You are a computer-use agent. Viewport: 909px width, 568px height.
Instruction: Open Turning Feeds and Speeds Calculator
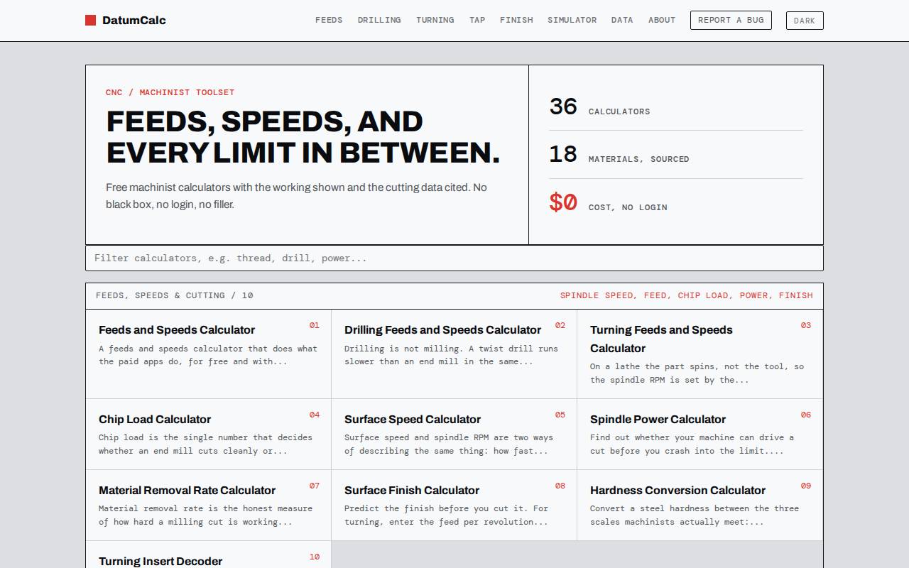pos(700,354)
